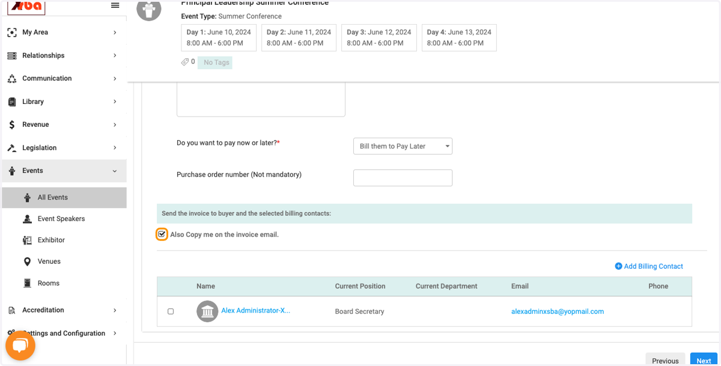Uncheck Also Copy me on invoice email
Screen dimensions: 721x366
[x=162, y=234]
